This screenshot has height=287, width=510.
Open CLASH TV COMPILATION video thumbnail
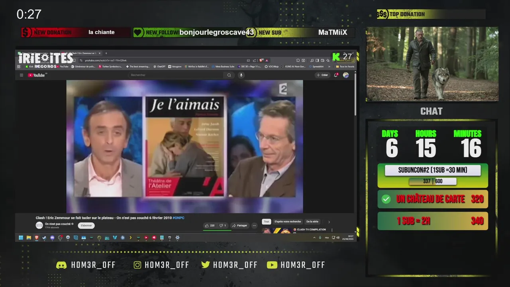(276, 230)
